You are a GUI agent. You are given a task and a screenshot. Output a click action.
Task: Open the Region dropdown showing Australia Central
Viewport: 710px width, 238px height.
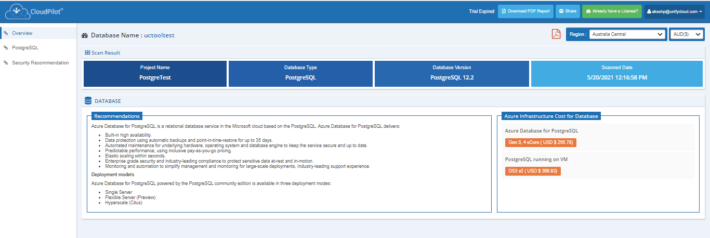(x=627, y=34)
